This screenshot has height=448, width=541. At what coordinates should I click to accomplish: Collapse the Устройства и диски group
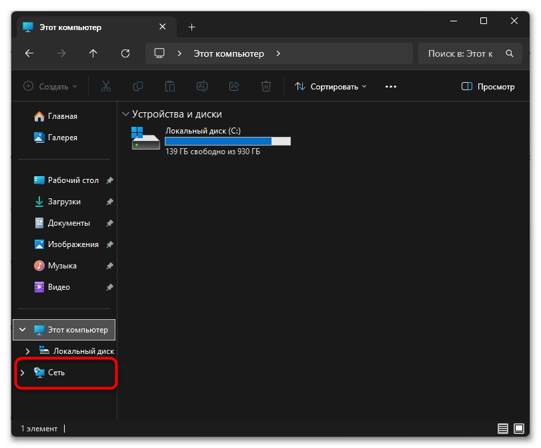(125, 115)
